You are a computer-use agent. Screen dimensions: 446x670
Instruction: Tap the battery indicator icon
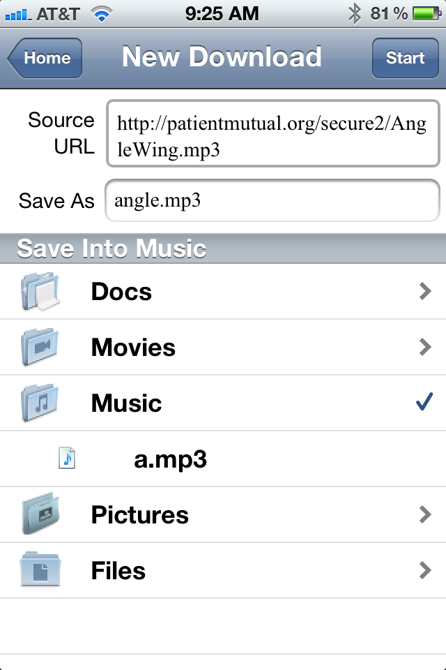point(424,13)
